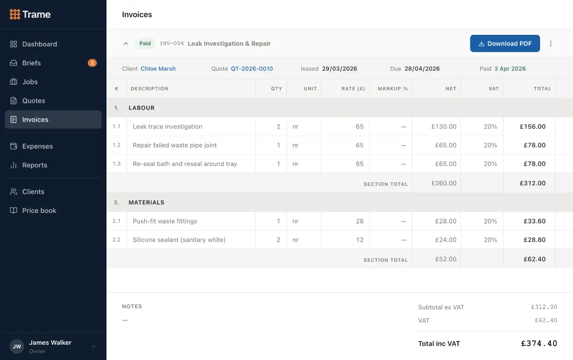The height and width of the screenshot is (360, 573).
Task: Click the Price book icon
Action: tap(13, 211)
